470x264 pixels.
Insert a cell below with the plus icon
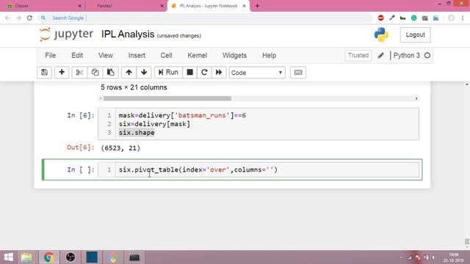[62, 73]
